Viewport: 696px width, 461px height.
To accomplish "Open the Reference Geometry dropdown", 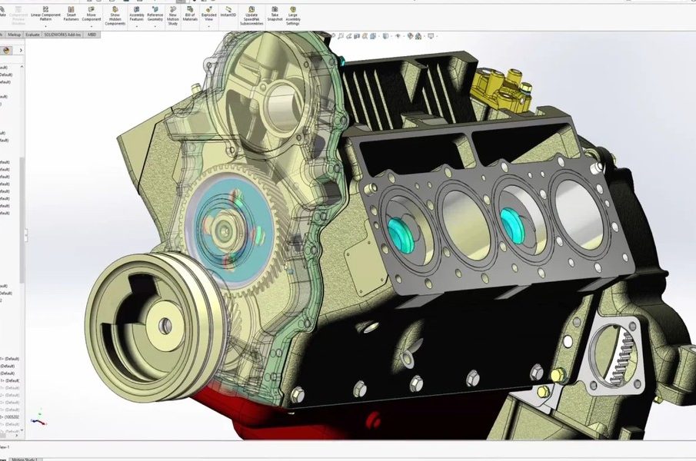I will [155, 25].
